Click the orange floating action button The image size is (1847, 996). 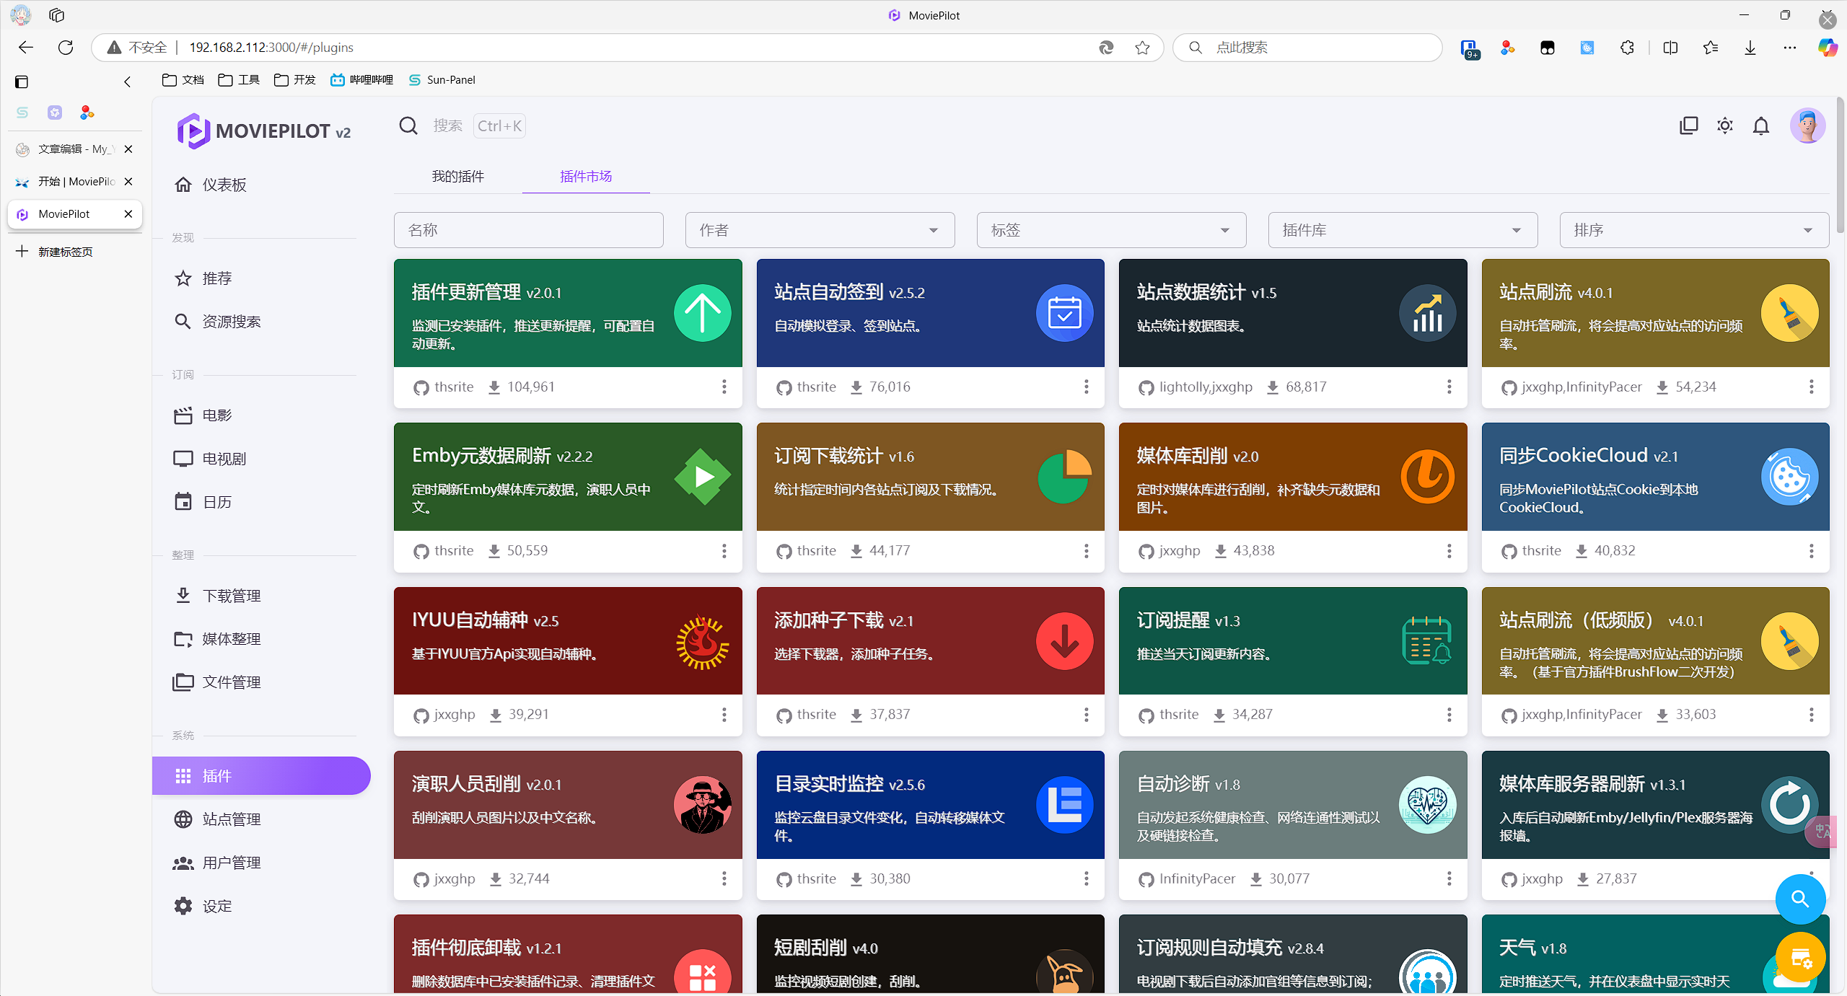point(1800,958)
